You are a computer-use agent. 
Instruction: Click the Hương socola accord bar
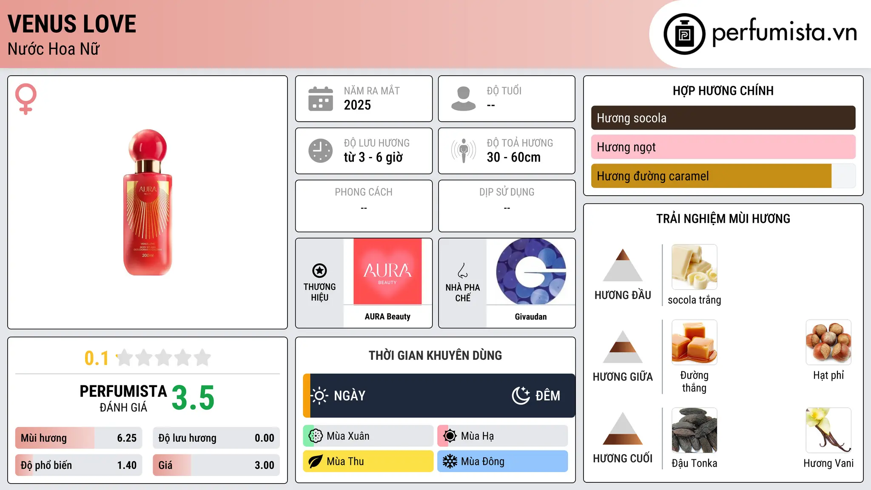723,118
